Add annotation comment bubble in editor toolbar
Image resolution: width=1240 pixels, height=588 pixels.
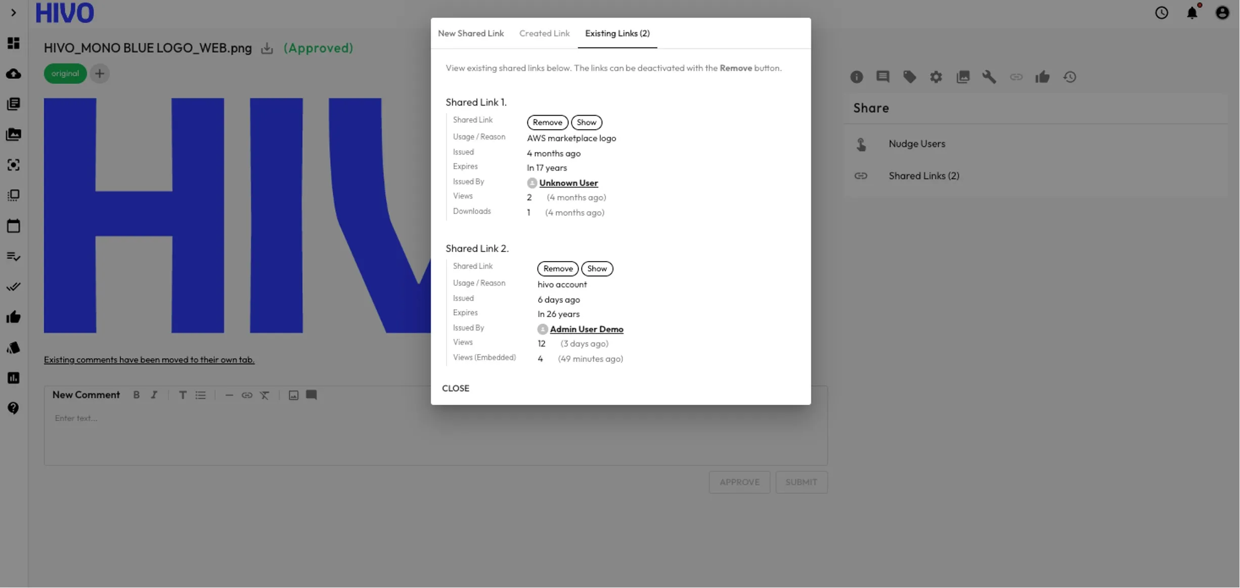point(312,395)
